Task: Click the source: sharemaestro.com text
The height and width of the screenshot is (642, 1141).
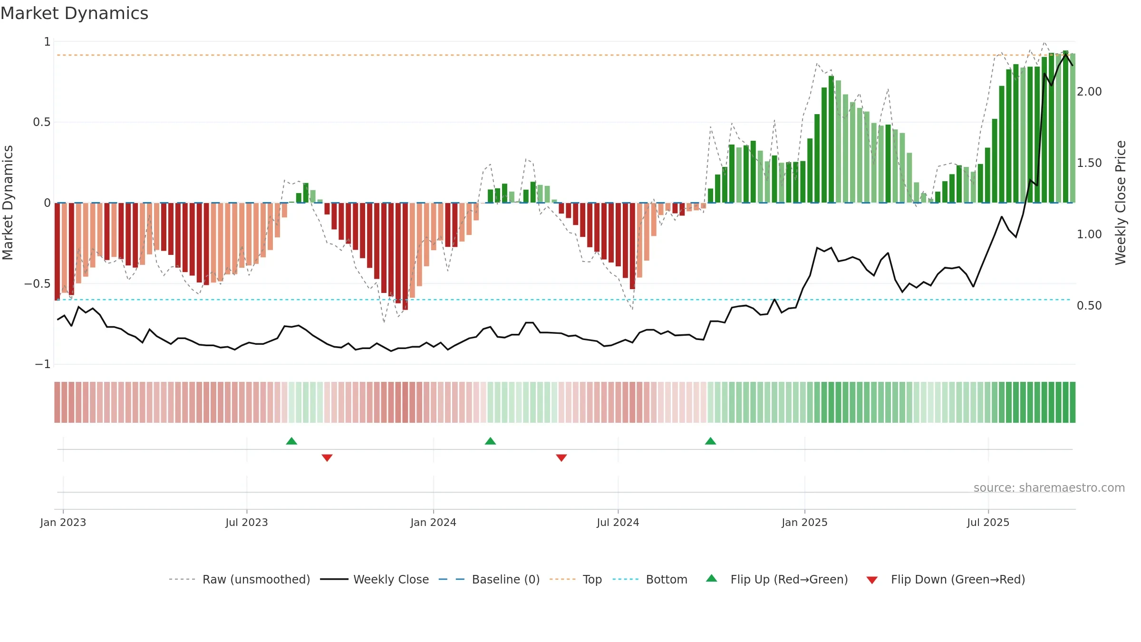Action: point(1049,487)
